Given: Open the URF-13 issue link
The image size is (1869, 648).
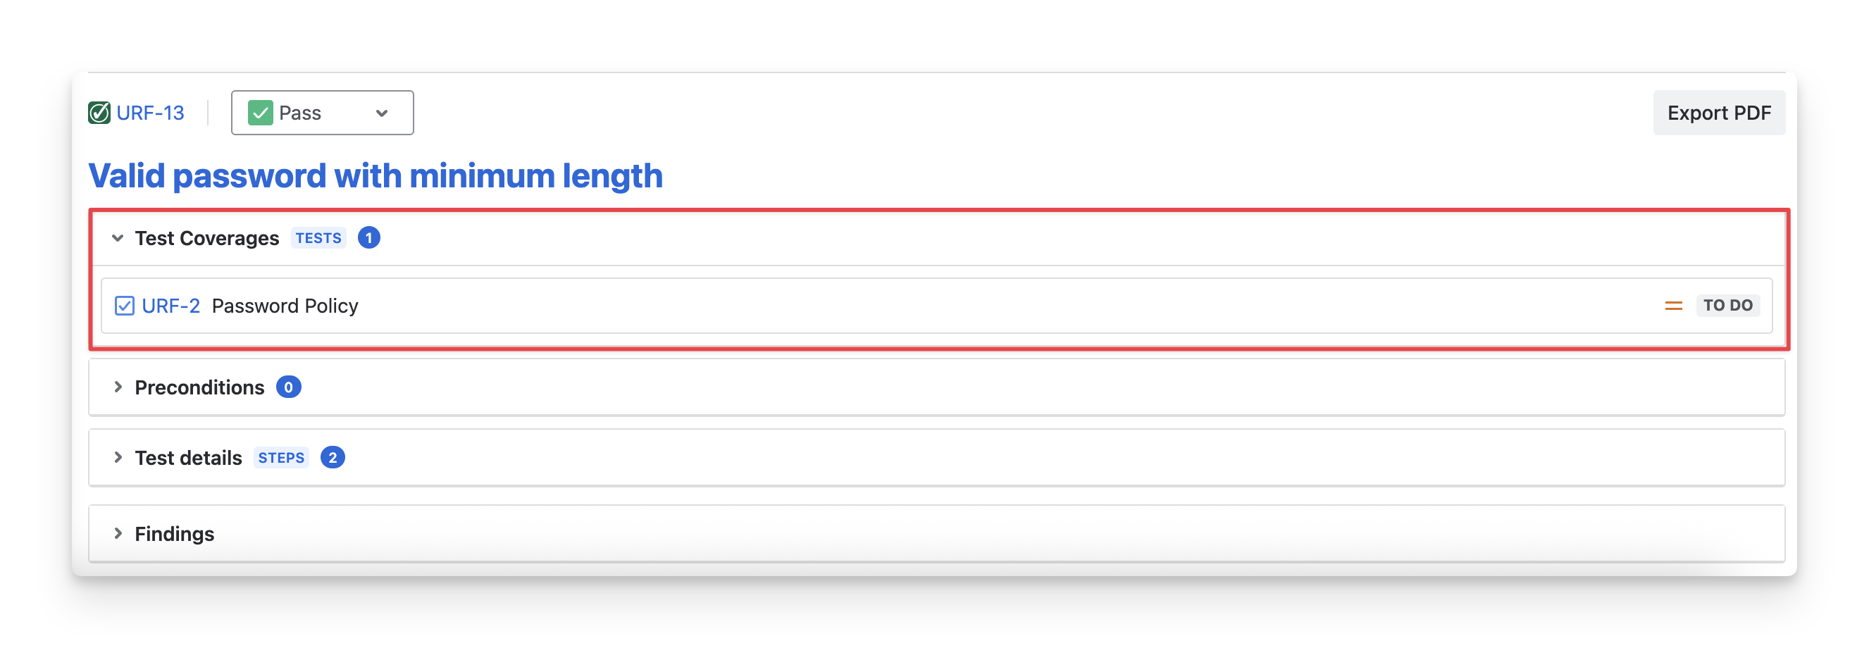Looking at the screenshot, I should [150, 113].
